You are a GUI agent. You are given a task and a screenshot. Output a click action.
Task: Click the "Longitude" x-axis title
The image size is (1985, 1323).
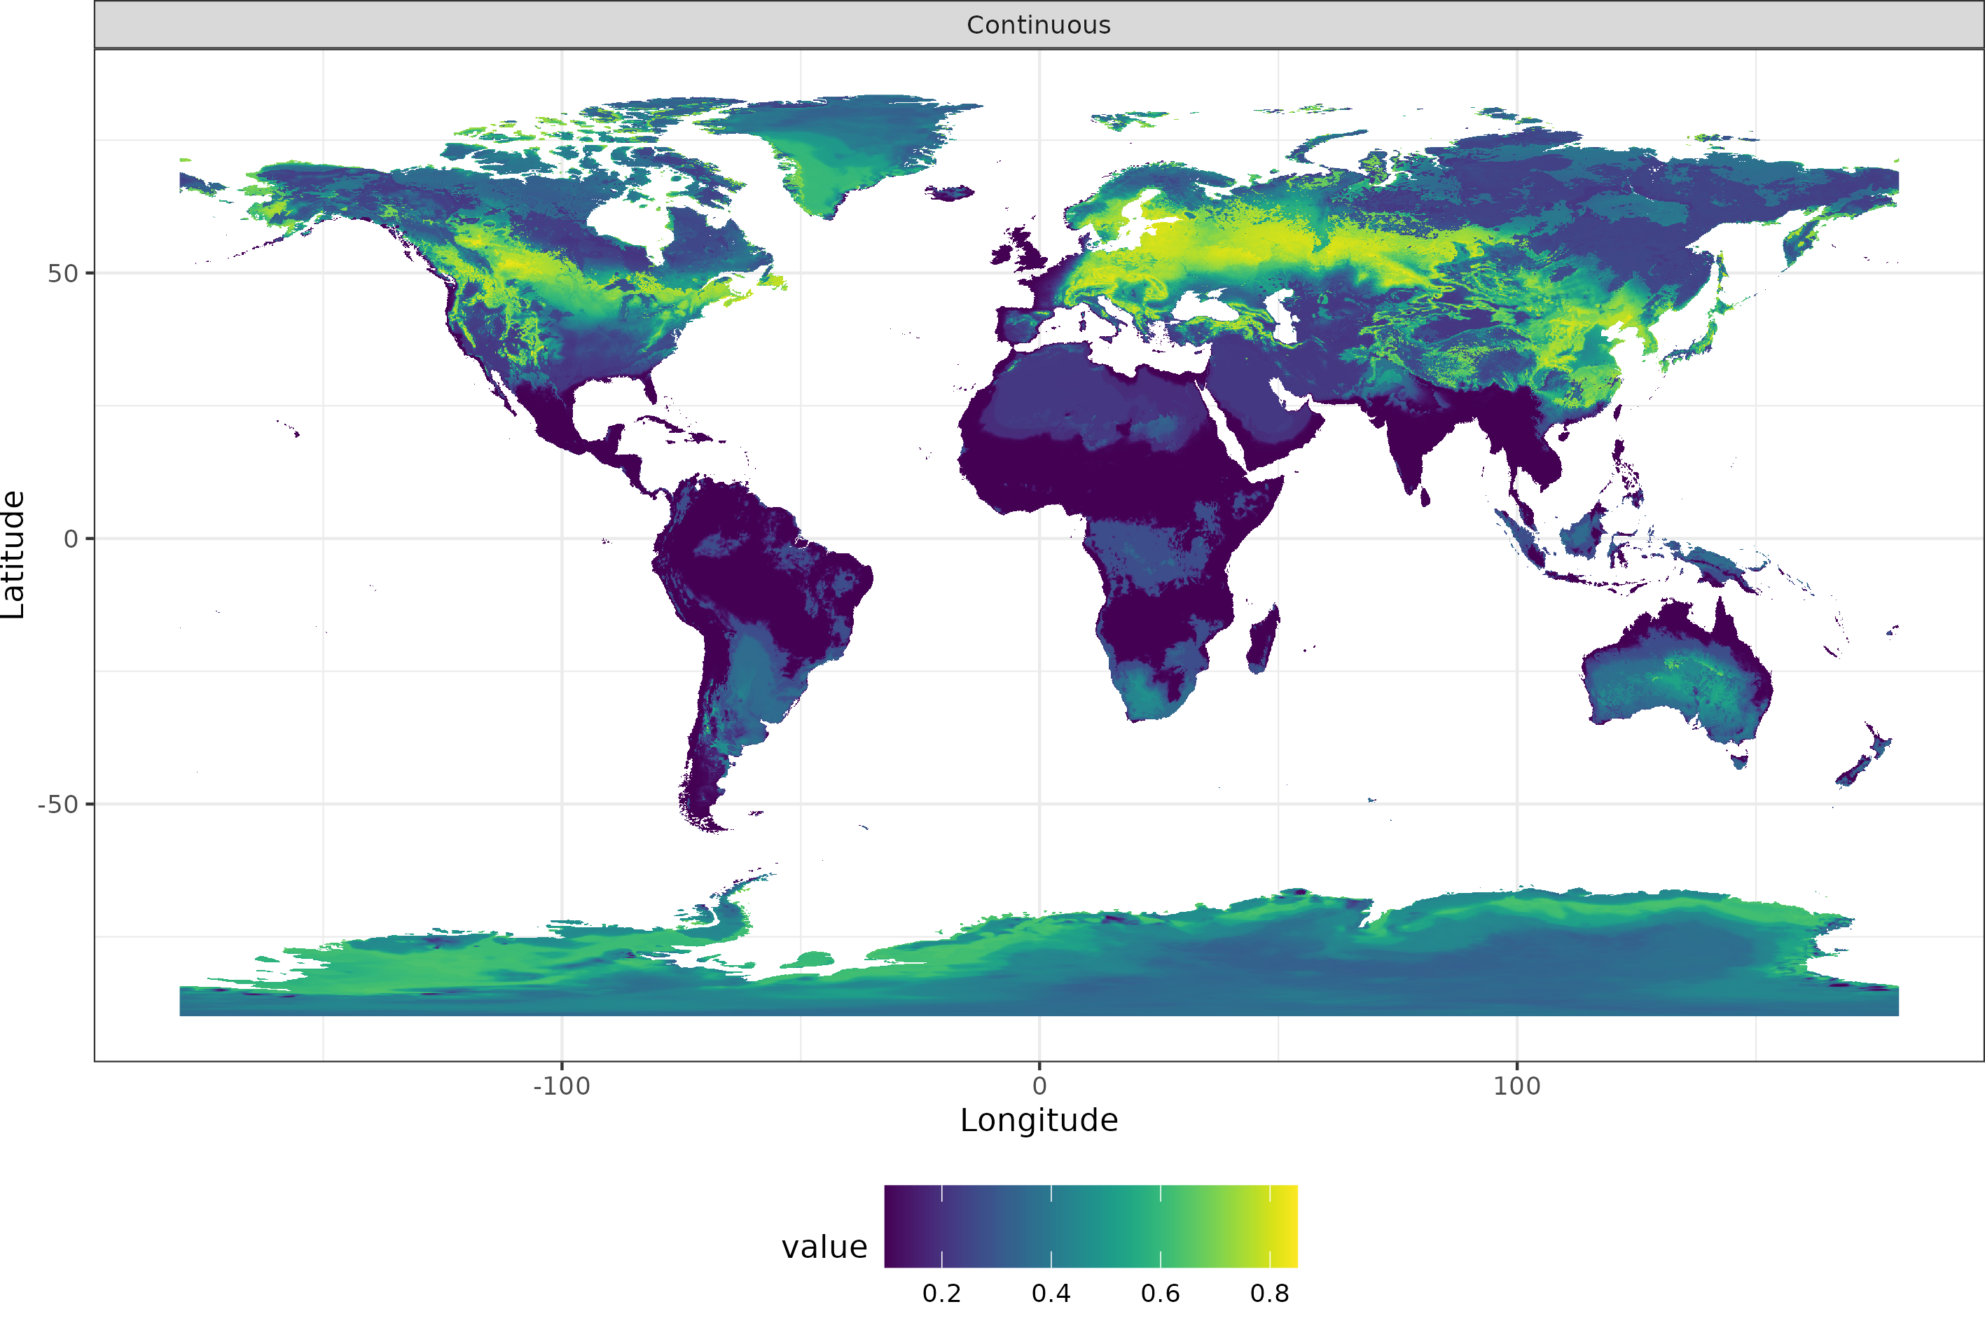pyautogui.click(x=1039, y=1121)
